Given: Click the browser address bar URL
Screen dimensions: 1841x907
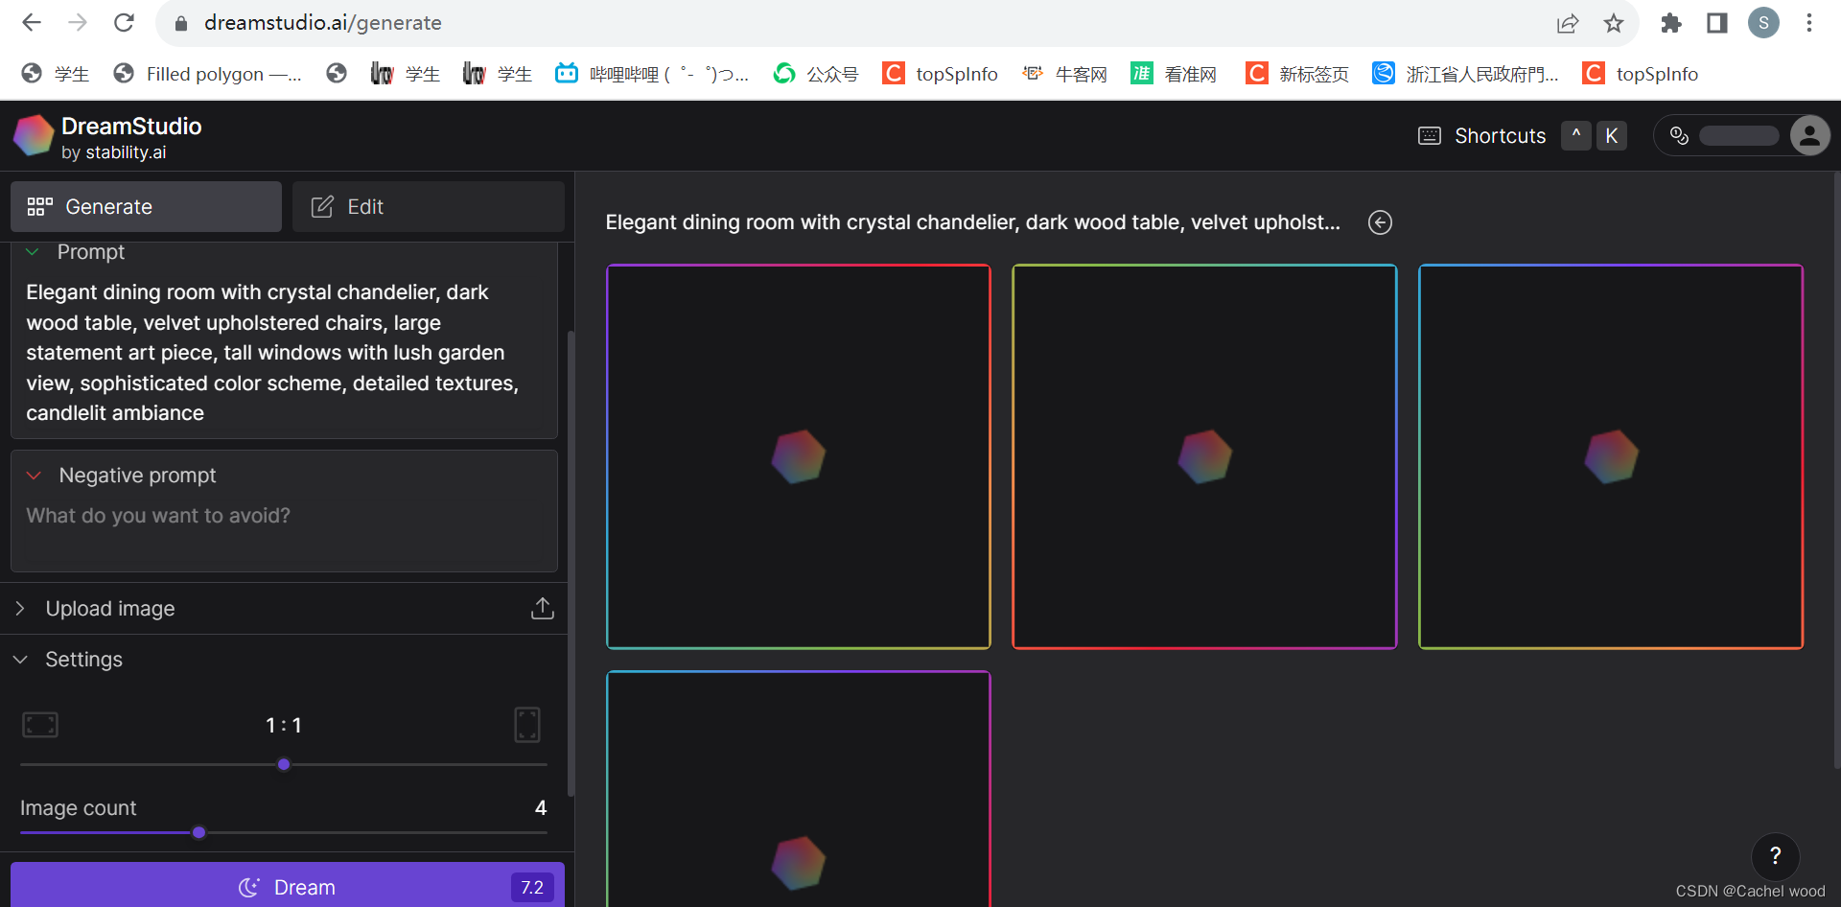Looking at the screenshot, I should pos(323,23).
